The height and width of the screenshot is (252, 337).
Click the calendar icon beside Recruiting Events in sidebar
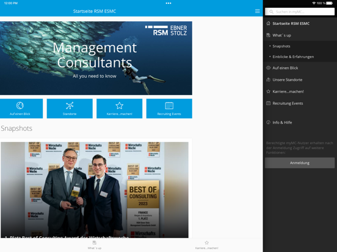click(268, 103)
